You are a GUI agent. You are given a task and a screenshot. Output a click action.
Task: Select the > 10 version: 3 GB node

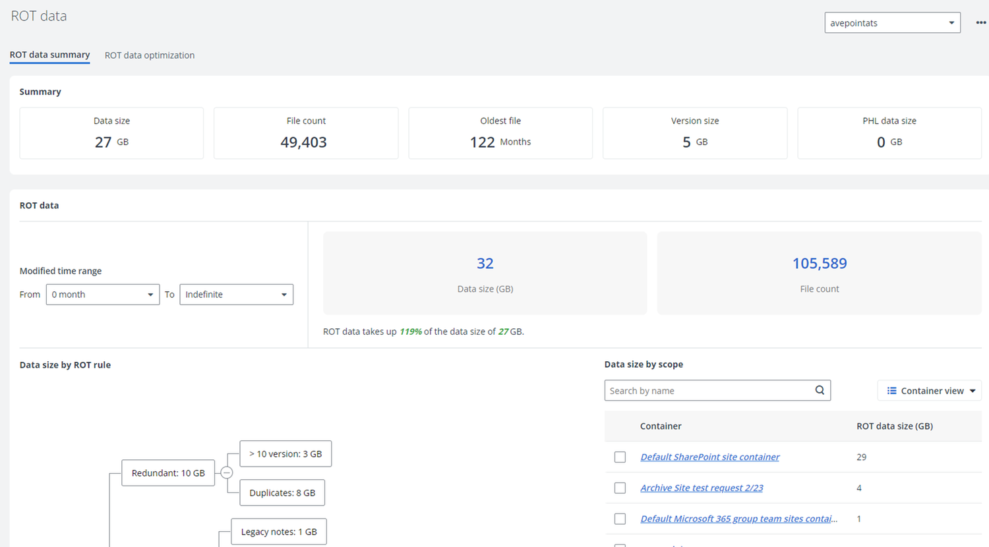(285, 453)
